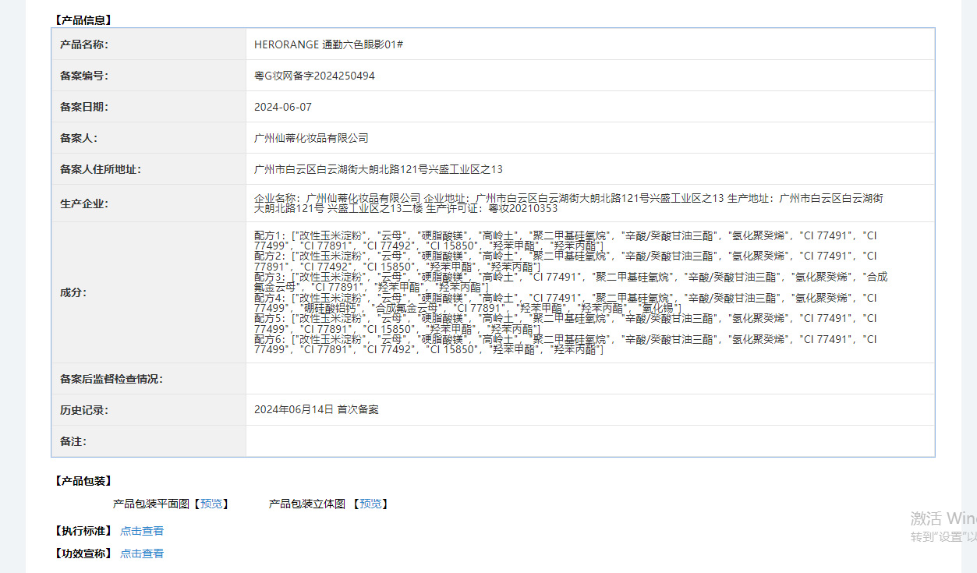The height and width of the screenshot is (573, 977).
Task: Click the 【功效宣称】 heading
Action: (x=83, y=554)
